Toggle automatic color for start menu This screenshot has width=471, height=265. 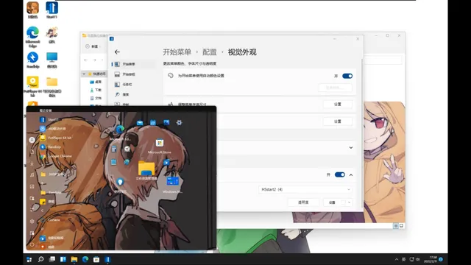click(x=347, y=76)
